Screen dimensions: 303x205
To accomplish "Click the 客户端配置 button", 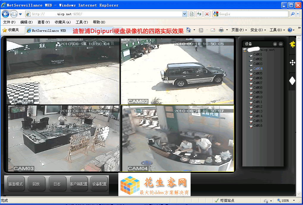I will tap(79, 184).
